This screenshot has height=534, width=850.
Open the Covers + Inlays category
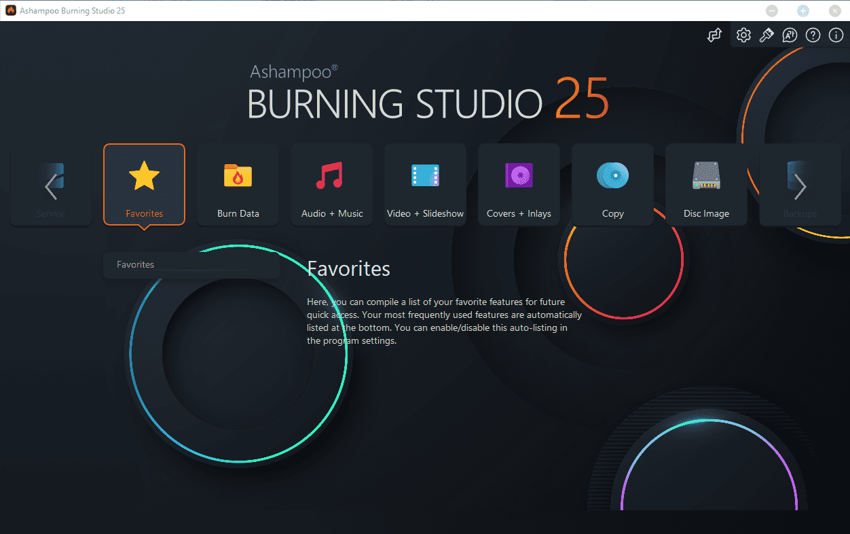519,184
